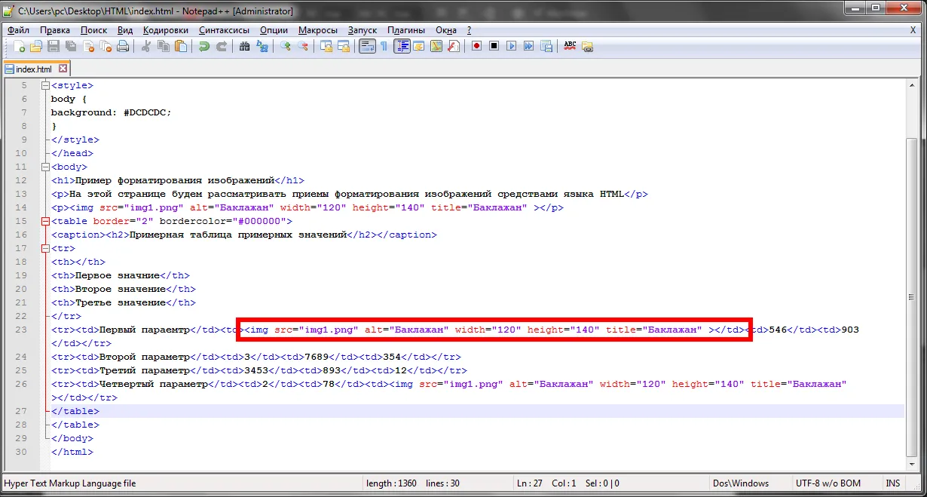Image resolution: width=927 pixels, height=497 pixels.
Task: Show the Function List panel icon
Action: (x=453, y=46)
